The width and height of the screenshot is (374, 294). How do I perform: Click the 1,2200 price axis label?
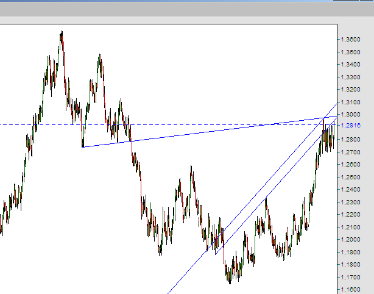click(x=351, y=215)
